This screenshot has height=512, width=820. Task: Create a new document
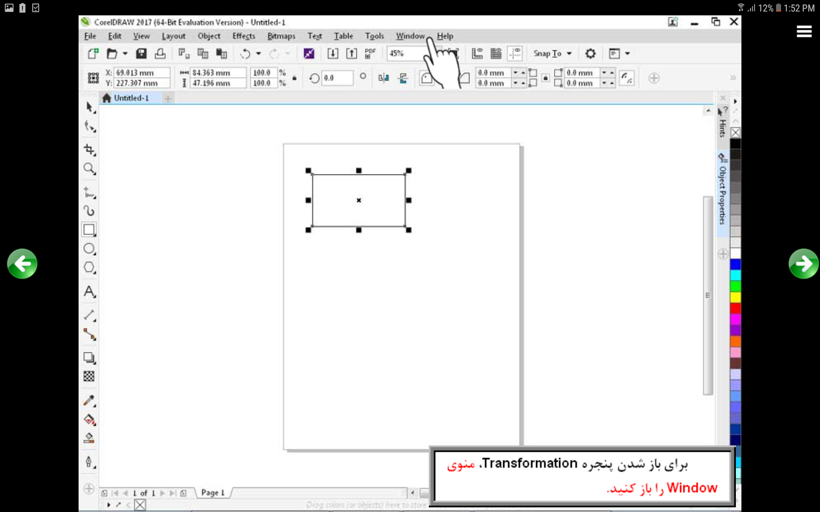tap(93, 54)
